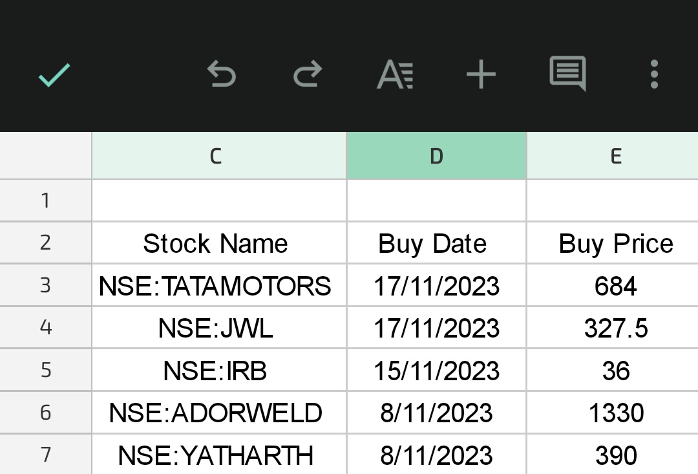
Task: Undo the last action
Action: (x=221, y=74)
